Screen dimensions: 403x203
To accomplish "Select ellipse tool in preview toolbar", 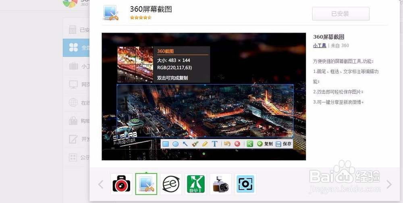I will coord(175,144).
